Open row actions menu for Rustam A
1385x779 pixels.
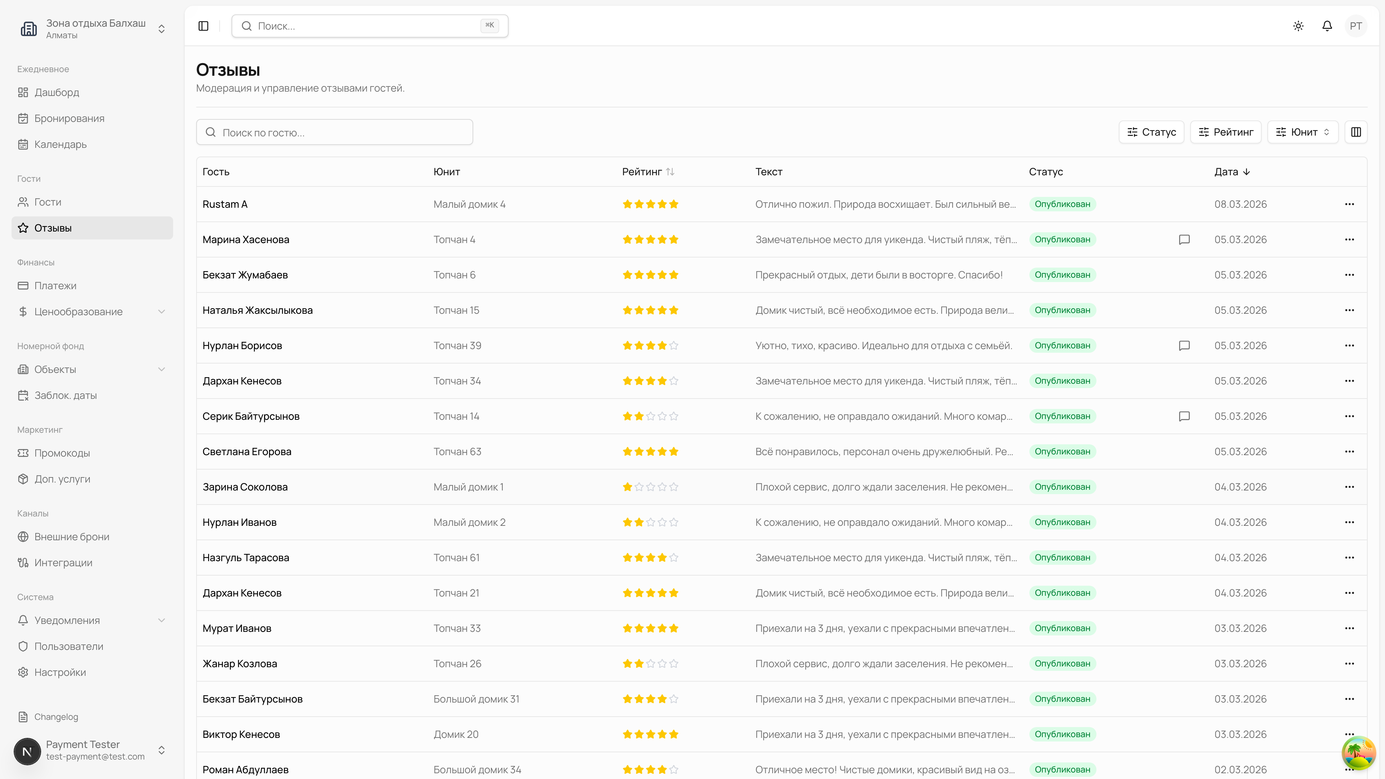[x=1349, y=204]
